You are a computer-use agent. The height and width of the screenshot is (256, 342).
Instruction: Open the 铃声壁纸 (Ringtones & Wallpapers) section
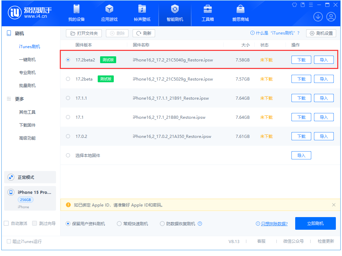pyautogui.click(x=142, y=14)
